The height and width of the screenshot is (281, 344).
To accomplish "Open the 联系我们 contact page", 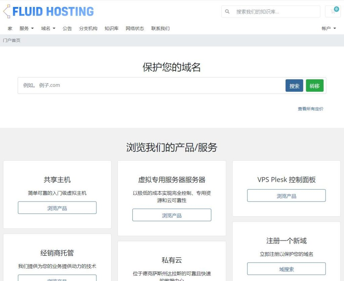I will (160, 29).
